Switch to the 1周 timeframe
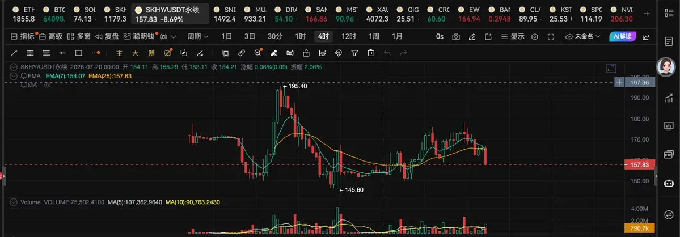 (374, 36)
